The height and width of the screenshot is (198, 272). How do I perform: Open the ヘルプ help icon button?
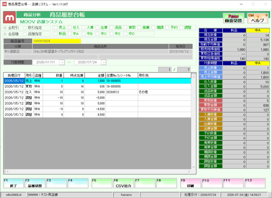point(257,18)
